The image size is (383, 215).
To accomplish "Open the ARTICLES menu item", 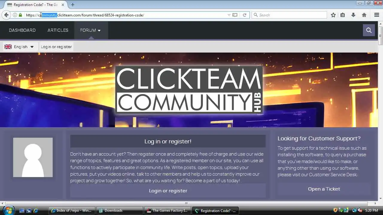I will 58,30.
